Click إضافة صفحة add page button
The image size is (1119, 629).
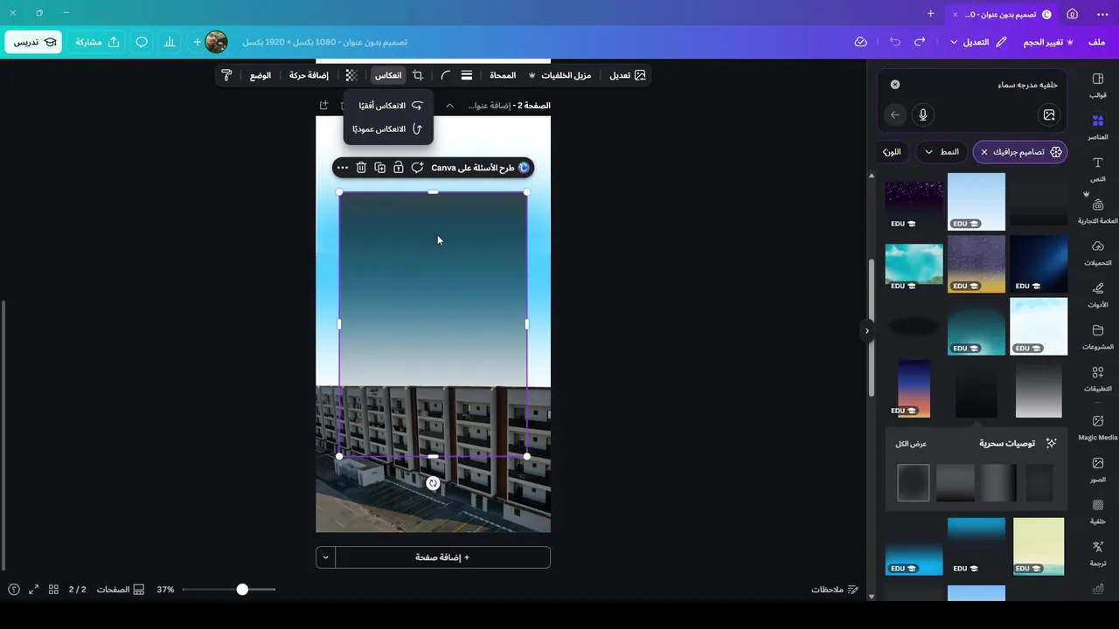point(442,557)
